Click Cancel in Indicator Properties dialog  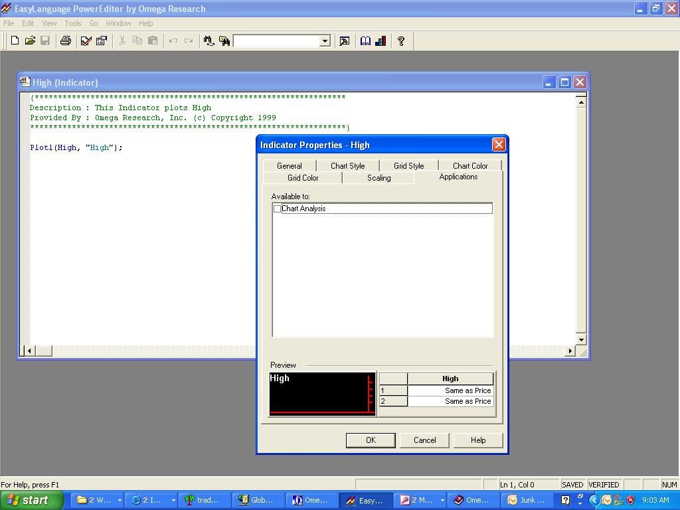tap(424, 440)
